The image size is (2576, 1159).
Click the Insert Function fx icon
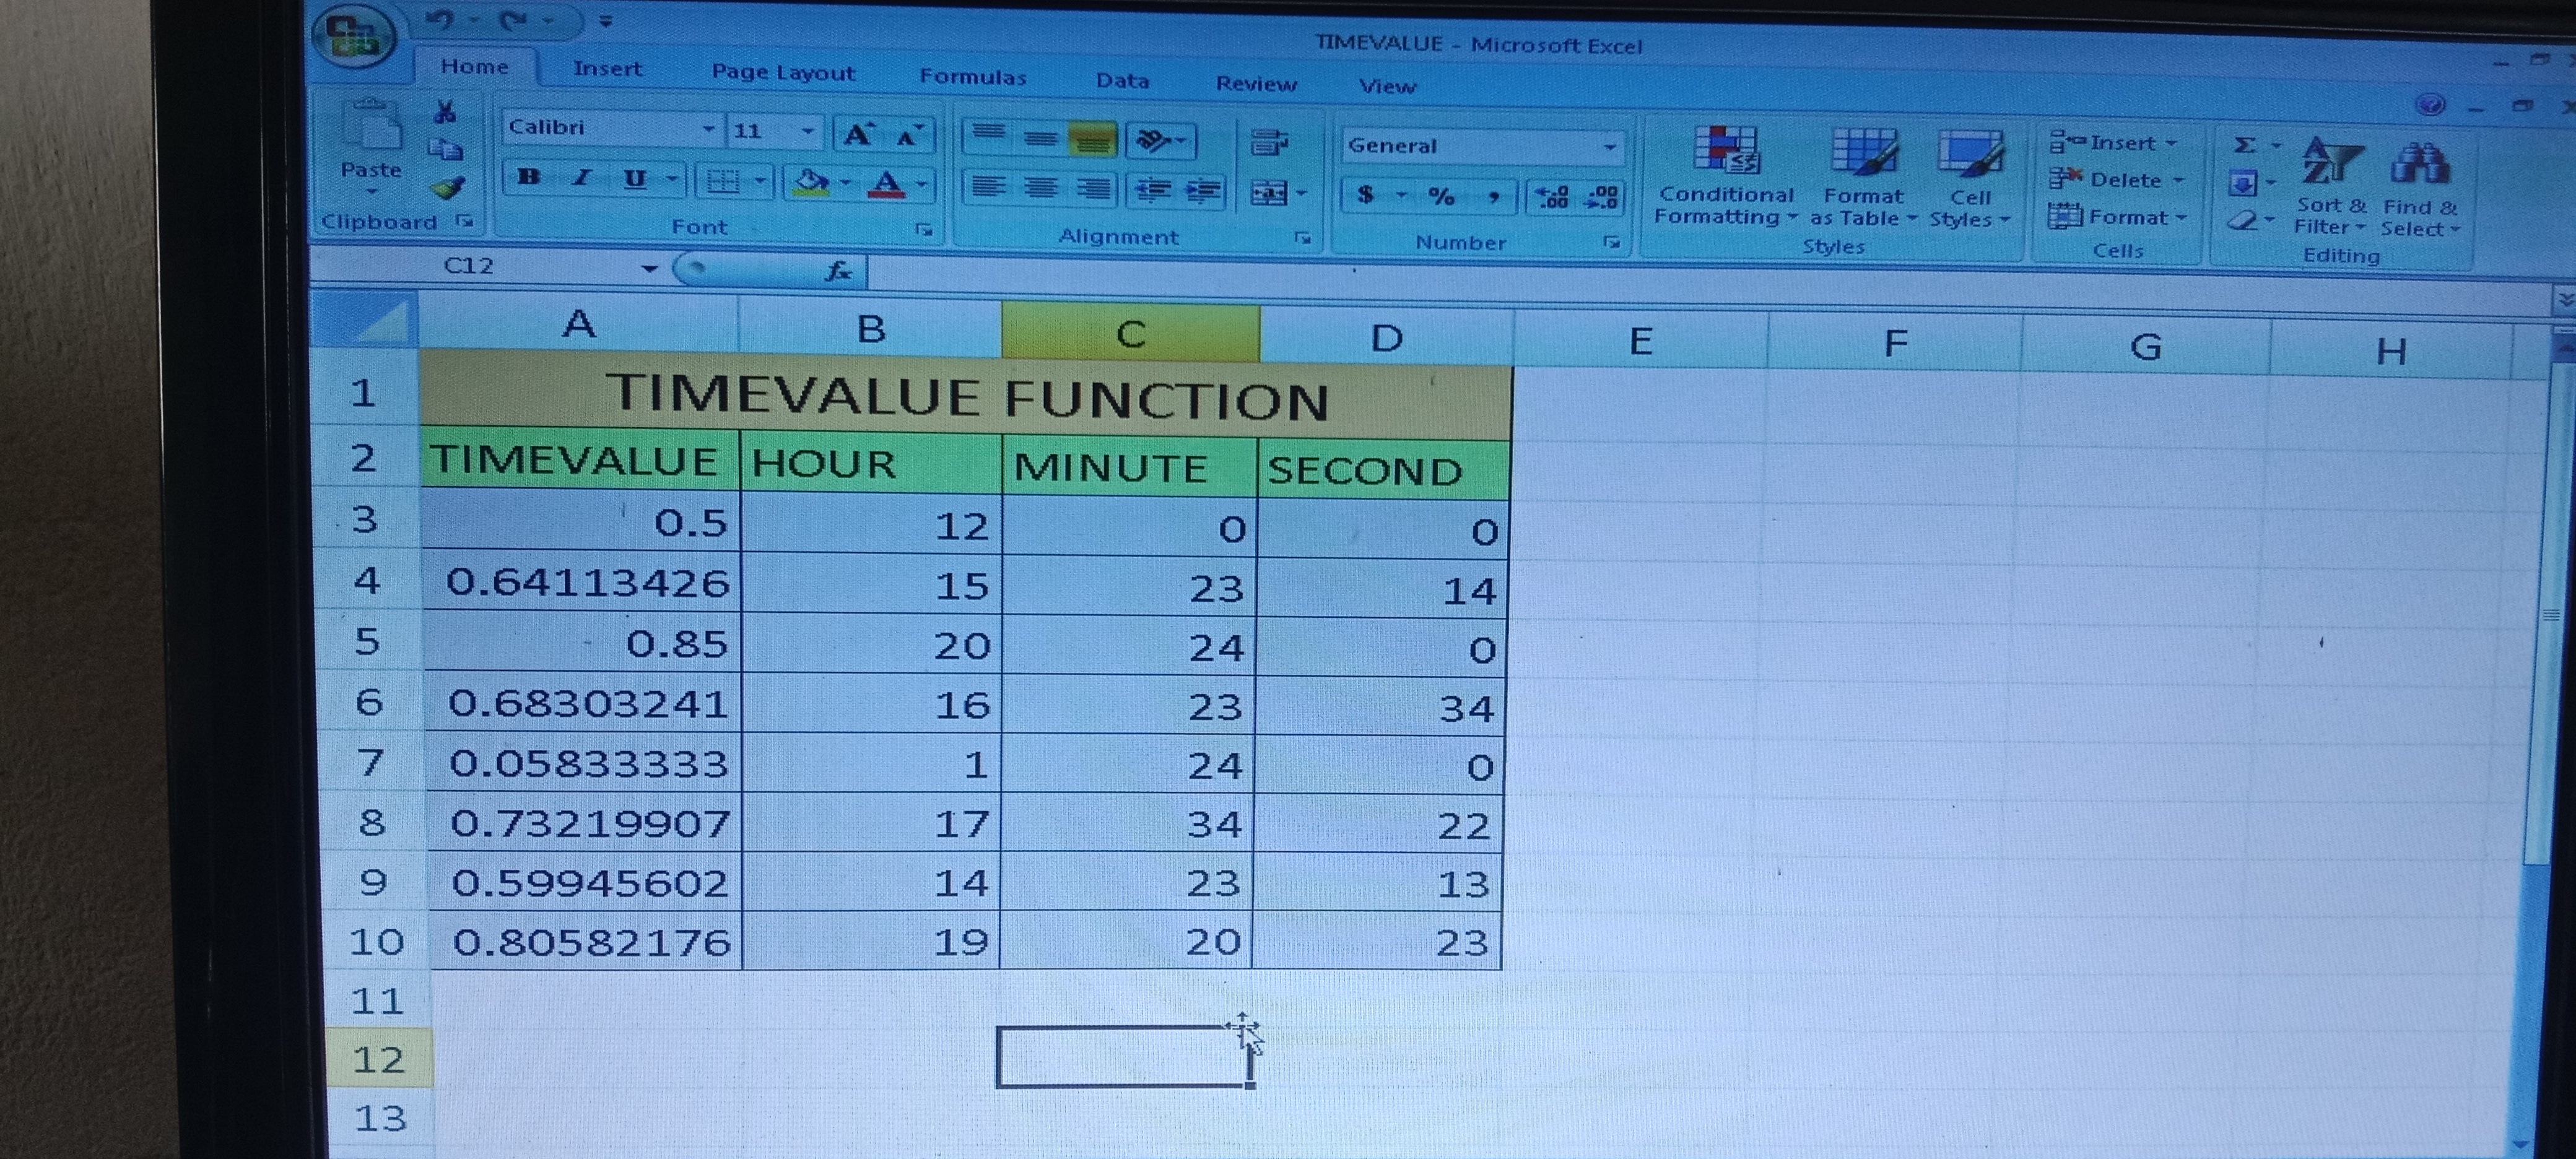pos(838,270)
